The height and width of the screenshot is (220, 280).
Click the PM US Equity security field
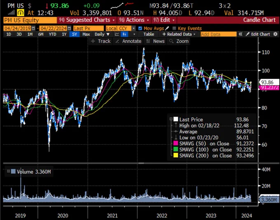pyautogui.click(x=30, y=20)
